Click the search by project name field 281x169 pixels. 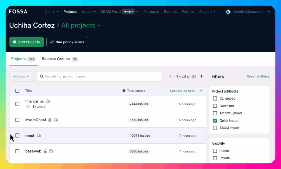click(100, 76)
